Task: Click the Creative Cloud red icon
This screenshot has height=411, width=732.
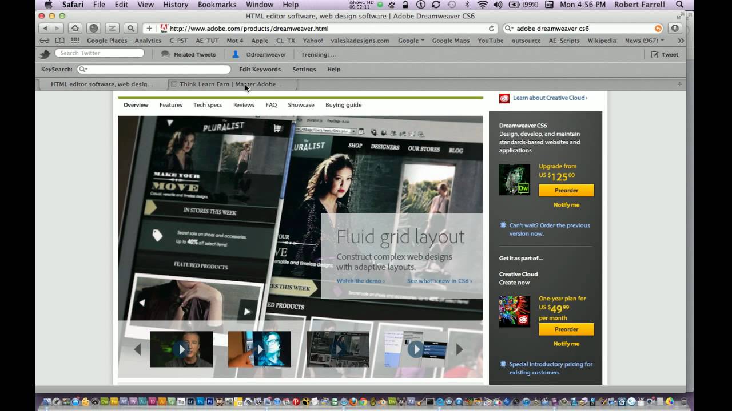Action: [x=504, y=98]
